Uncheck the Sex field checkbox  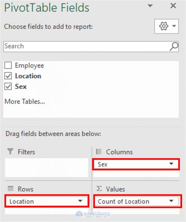point(8,86)
